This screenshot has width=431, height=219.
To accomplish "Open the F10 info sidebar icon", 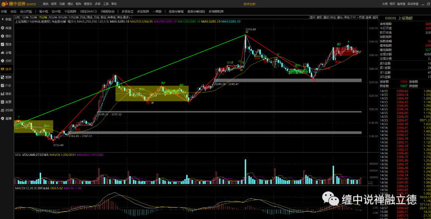I will click(x=6, y=86).
